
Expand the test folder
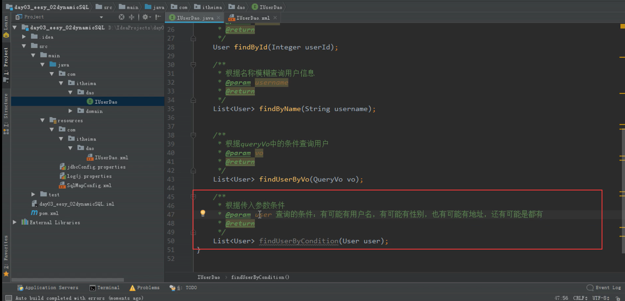click(33, 195)
